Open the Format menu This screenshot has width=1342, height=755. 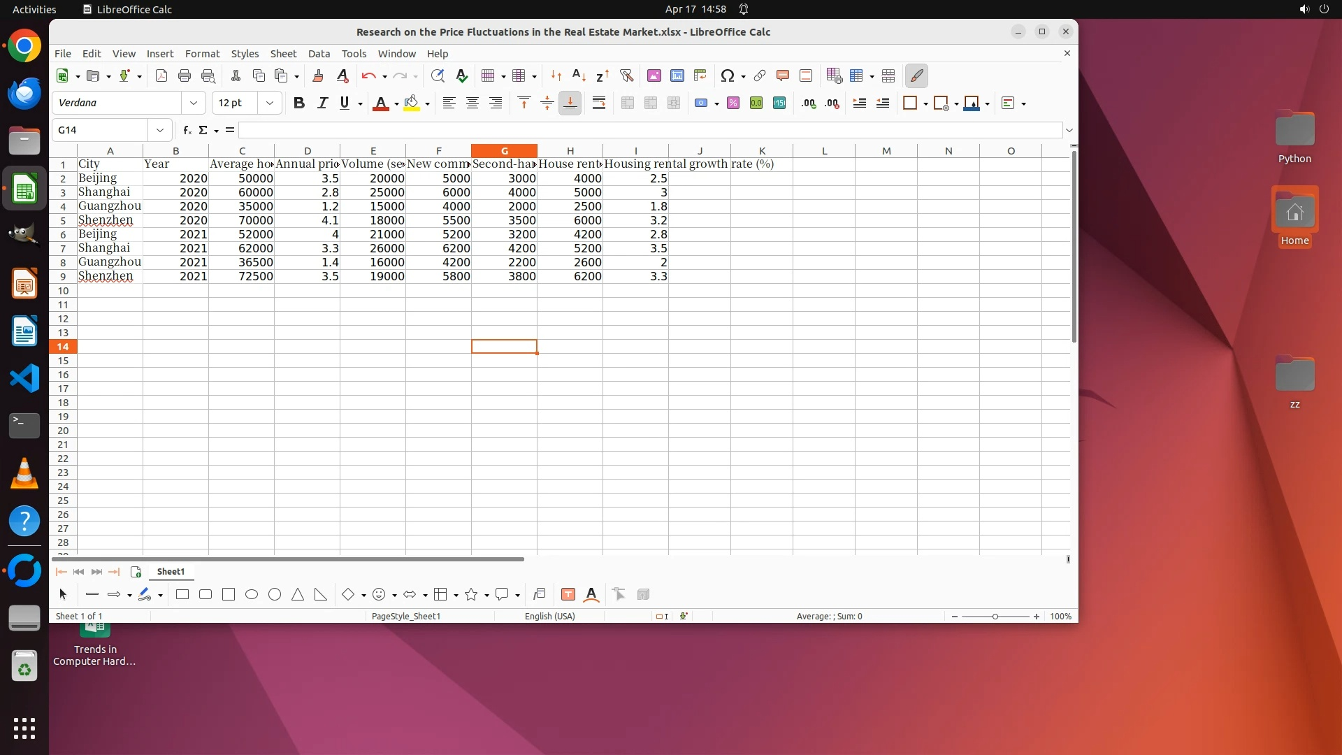click(202, 54)
